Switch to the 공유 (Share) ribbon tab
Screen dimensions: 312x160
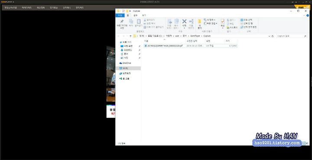tap(136, 15)
